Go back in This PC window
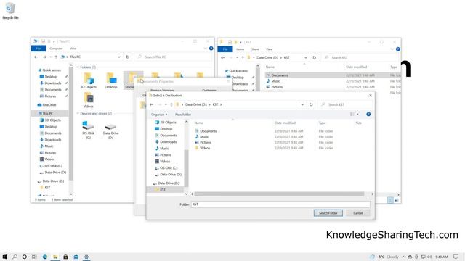 click(x=36, y=57)
